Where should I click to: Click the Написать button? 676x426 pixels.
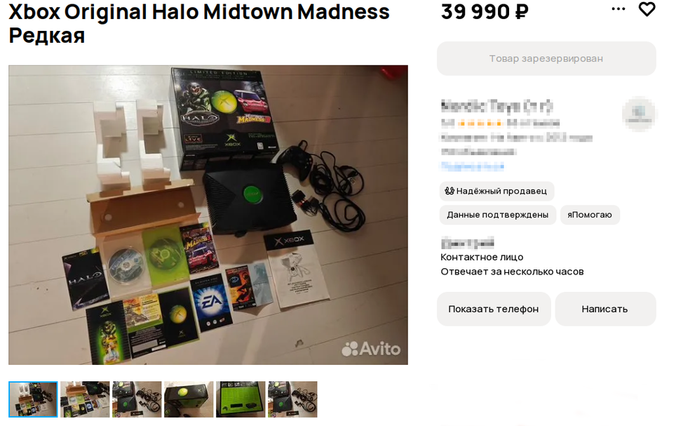[x=605, y=309]
